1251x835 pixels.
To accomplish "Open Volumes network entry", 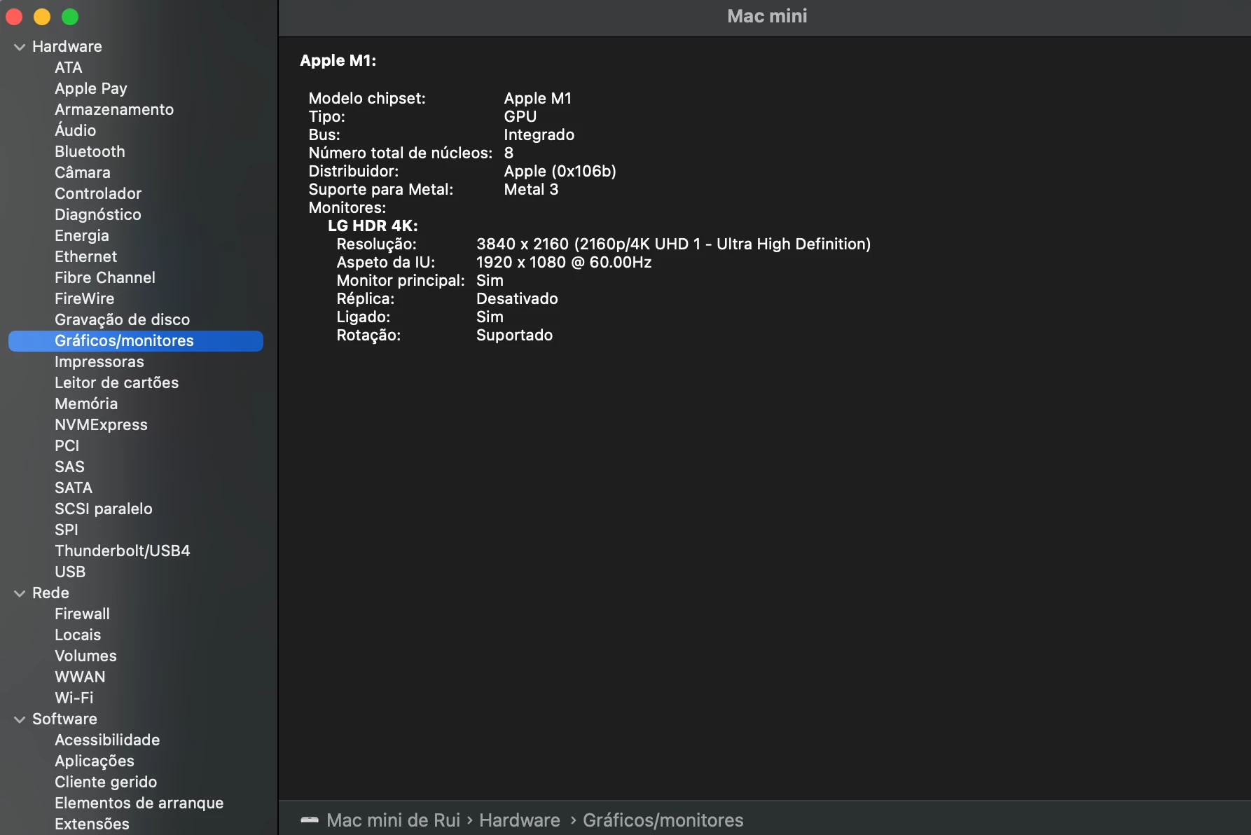I will [86, 656].
